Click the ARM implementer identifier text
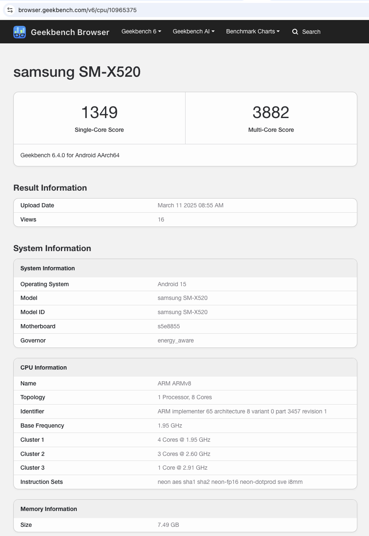This screenshot has height=536, width=369. (x=242, y=411)
